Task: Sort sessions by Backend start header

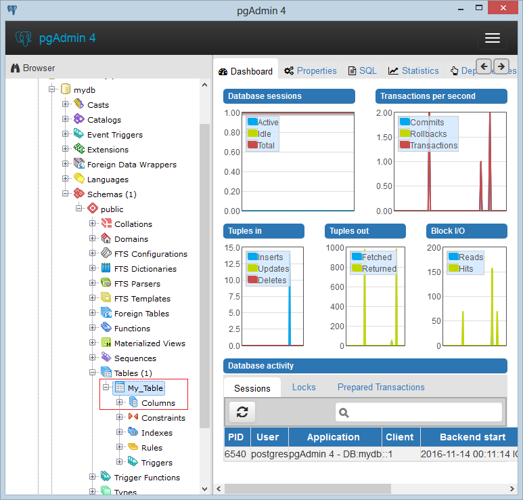Action: point(469,437)
